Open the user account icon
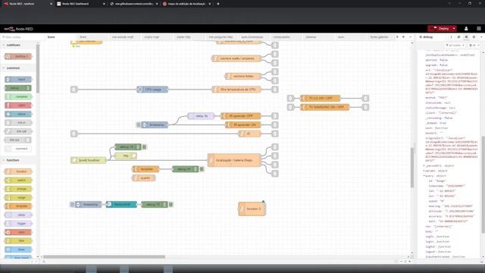Viewport: 485px width, 273px height. tap(466, 29)
